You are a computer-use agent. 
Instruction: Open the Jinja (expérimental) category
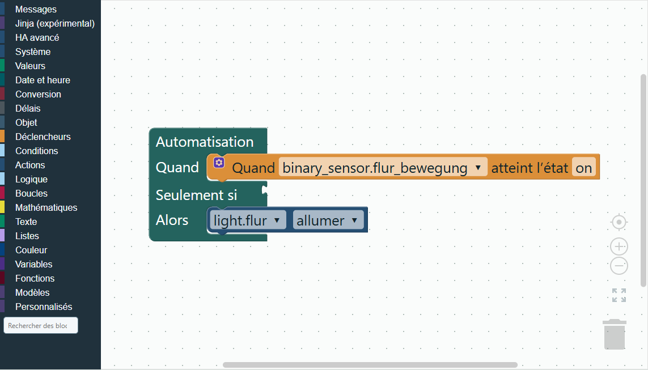pyautogui.click(x=50, y=24)
